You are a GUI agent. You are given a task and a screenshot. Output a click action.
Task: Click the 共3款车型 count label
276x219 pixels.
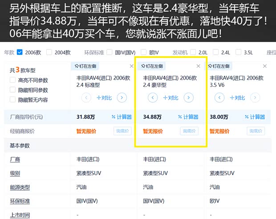tap(23, 70)
